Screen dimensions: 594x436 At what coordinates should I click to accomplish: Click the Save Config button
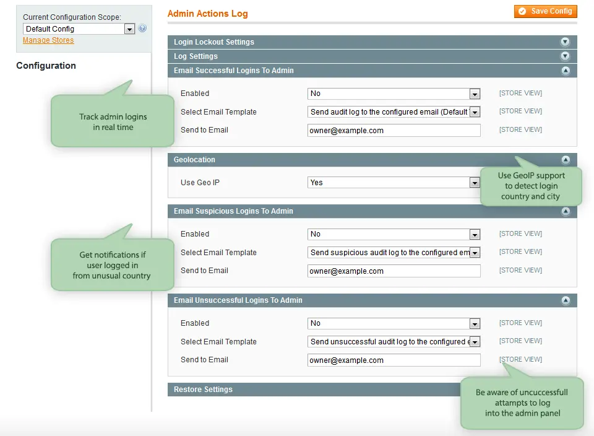[545, 11]
